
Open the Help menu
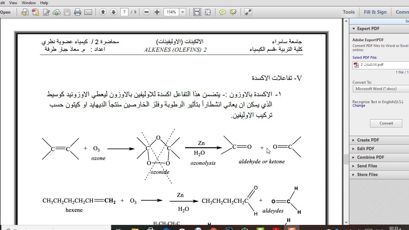(44, 3)
